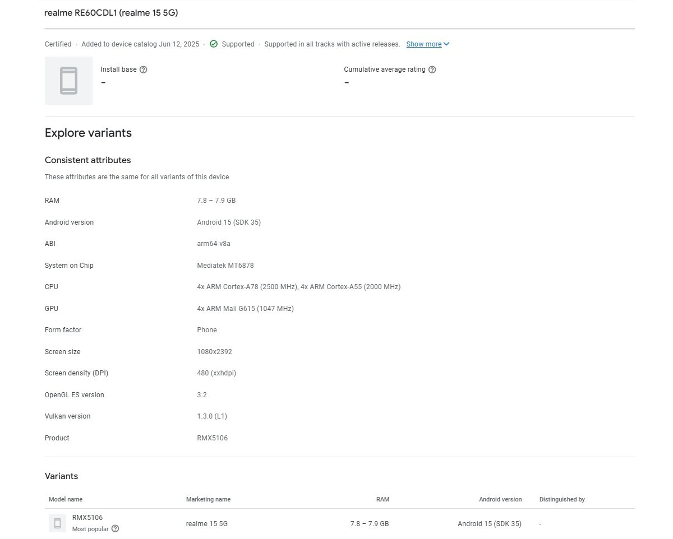This screenshot has width=673, height=539.
Task: Click the Supported in all tracks badge text
Action: tap(331, 44)
